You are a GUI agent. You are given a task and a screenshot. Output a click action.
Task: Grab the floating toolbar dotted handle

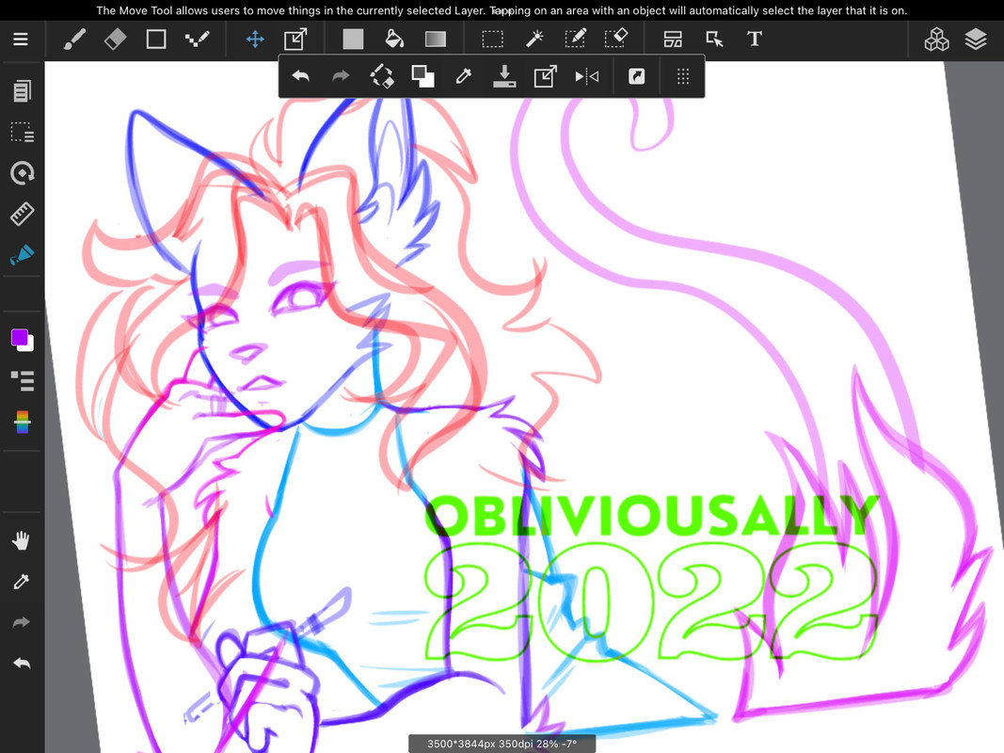pos(683,77)
